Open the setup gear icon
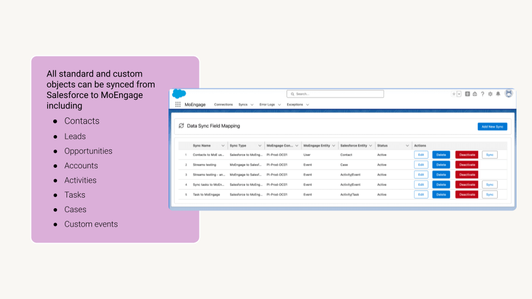 490,94
